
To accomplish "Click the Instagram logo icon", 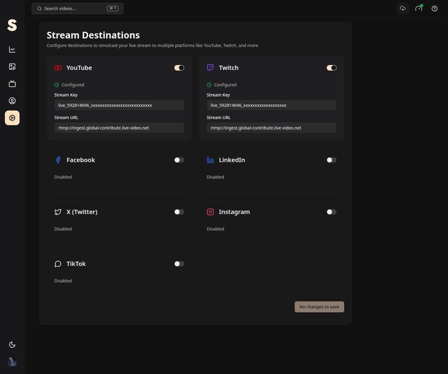I will coord(210,212).
